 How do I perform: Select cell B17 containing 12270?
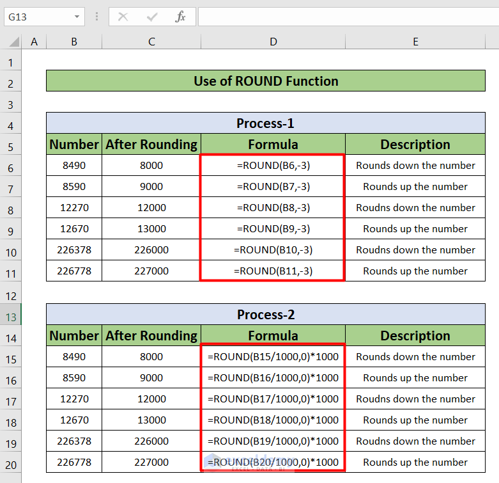pos(74,399)
